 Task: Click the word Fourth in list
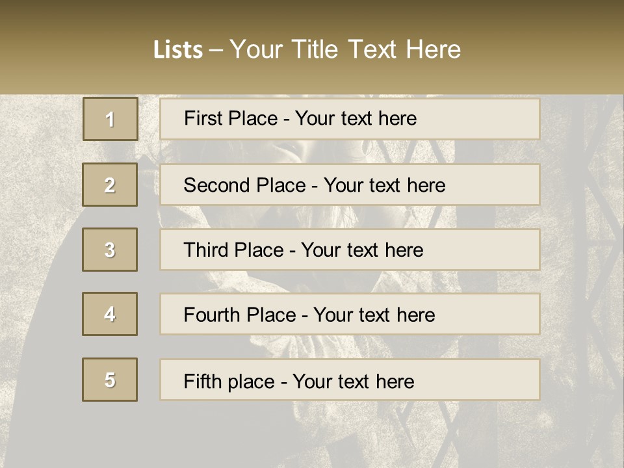(x=212, y=315)
